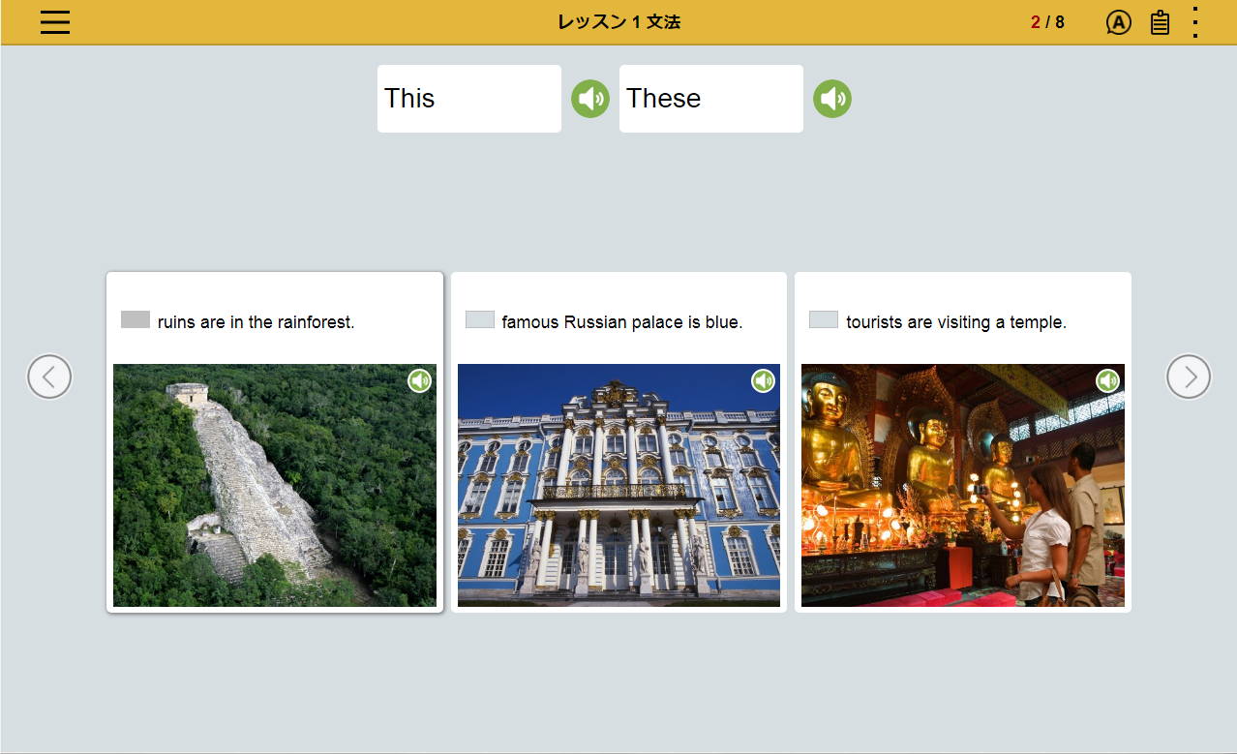Click blank before ruins are in the rainforest
The image size is (1237, 754).
point(136,320)
